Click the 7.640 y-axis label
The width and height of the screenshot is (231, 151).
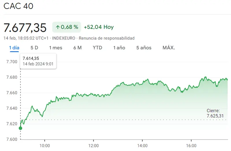click(12, 108)
